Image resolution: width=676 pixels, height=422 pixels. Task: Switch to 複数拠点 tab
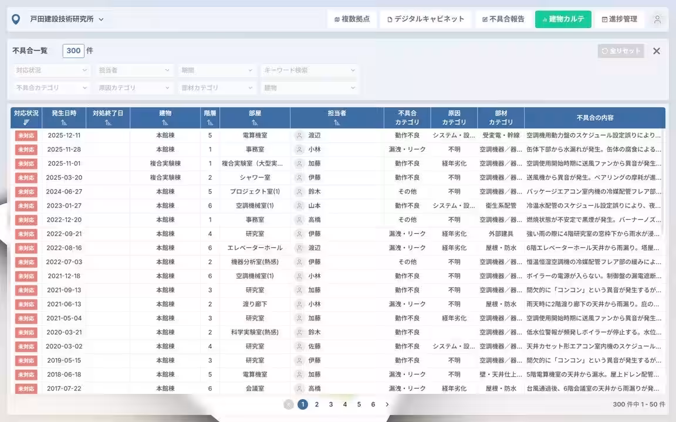pyautogui.click(x=352, y=19)
